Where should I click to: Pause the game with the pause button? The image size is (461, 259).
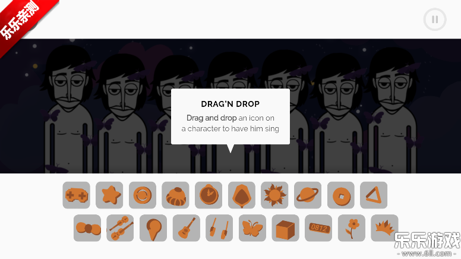[x=435, y=20]
